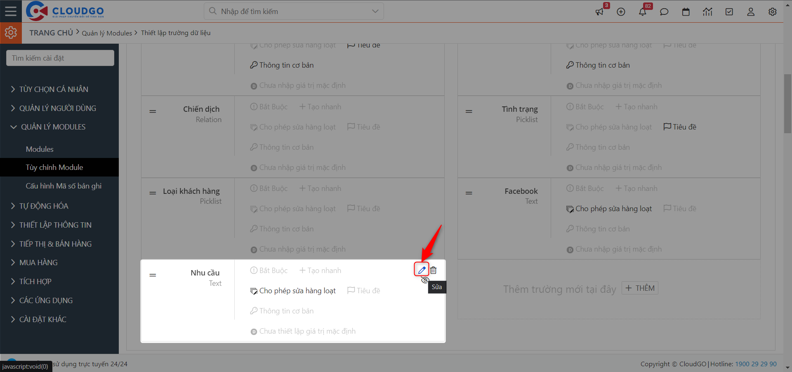Expand the TỰ ĐỘNG HÓA section
This screenshot has width=792, height=372.
(x=44, y=206)
